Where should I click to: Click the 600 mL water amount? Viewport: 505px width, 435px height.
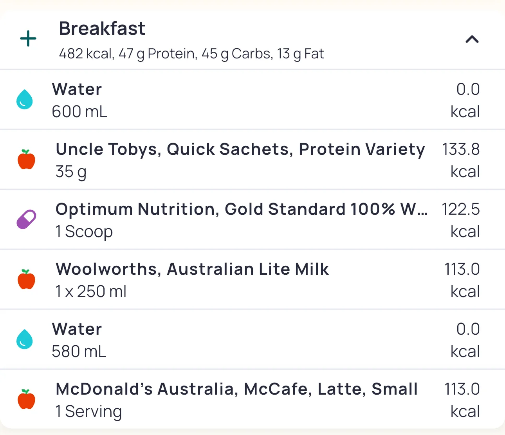click(79, 112)
